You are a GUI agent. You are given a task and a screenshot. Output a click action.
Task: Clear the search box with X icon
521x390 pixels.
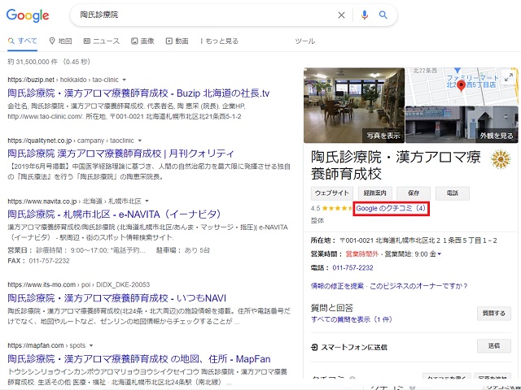pyautogui.click(x=341, y=15)
